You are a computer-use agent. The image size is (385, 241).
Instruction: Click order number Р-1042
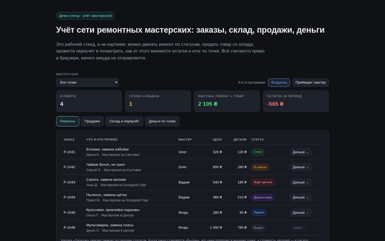pos(69,167)
